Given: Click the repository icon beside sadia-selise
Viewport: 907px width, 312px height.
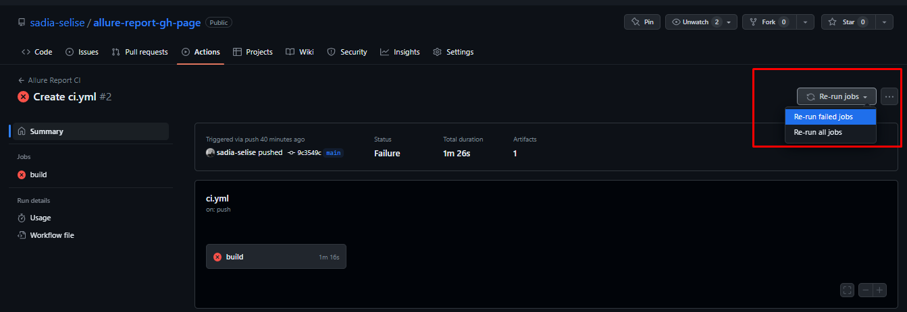Looking at the screenshot, I should 22,23.
